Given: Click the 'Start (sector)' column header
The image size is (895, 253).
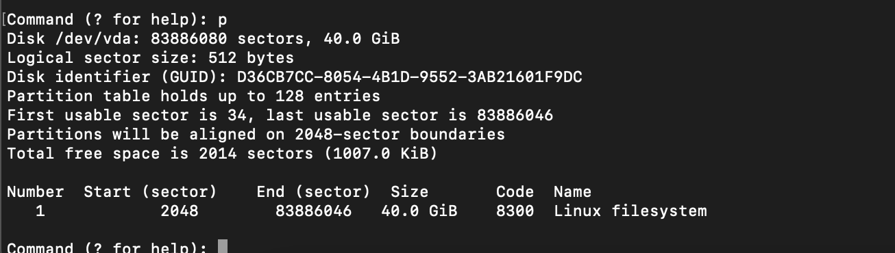Looking at the screenshot, I should (150, 191).
